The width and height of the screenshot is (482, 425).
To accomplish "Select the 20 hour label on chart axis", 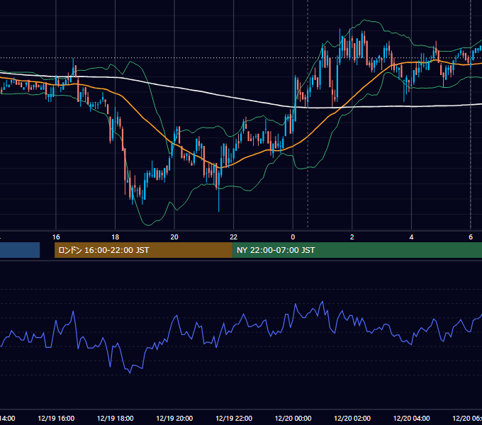I will (174, 237).
